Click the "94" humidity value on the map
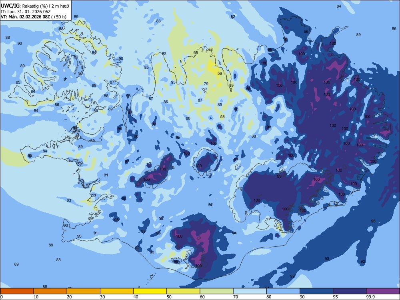 pos(234,233)
